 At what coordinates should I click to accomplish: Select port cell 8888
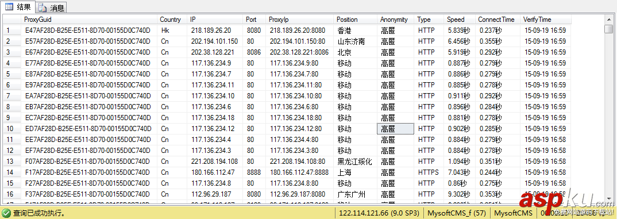pyautogui.click(x=254, y=172)
